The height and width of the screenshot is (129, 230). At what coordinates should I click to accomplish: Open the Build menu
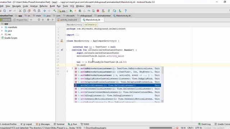(x=52, y=6)
